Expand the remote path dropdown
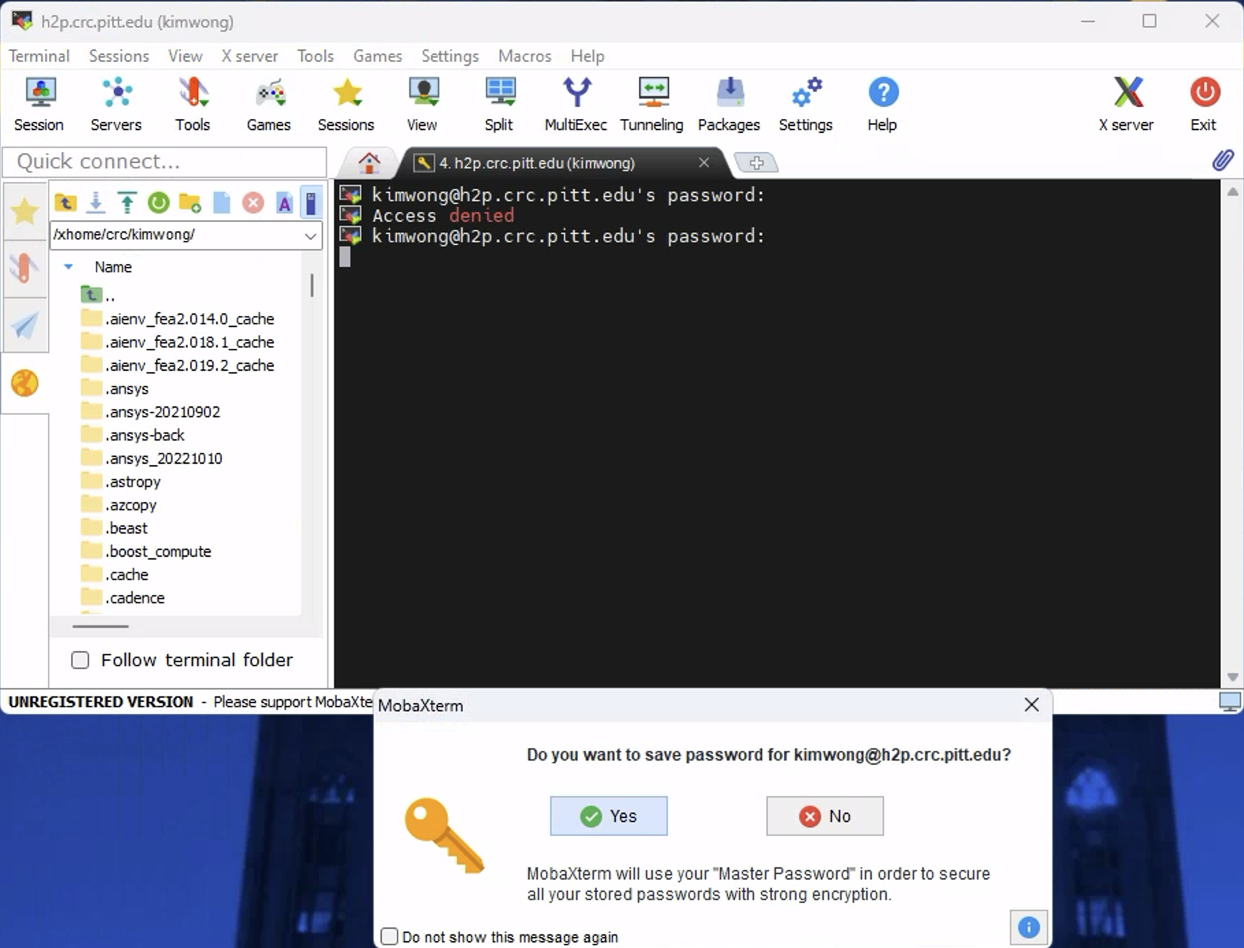The height and width of the screenshot is (948, 1244). pyautogui.click(x=310, y=235)
